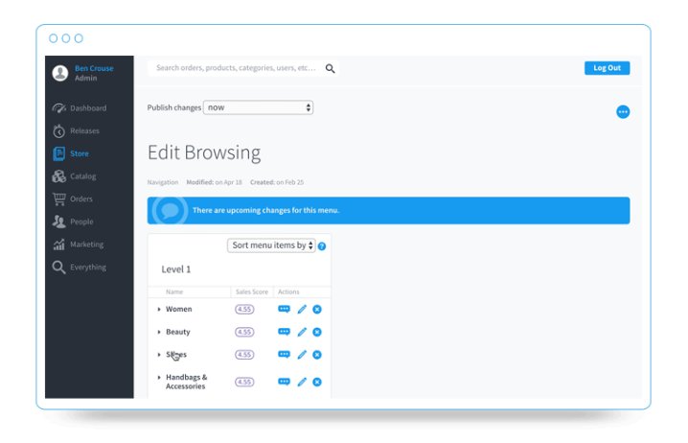Screen dimensions: 688x443
Task: Open comments for the Beauty row
Action: click(284, 332)
